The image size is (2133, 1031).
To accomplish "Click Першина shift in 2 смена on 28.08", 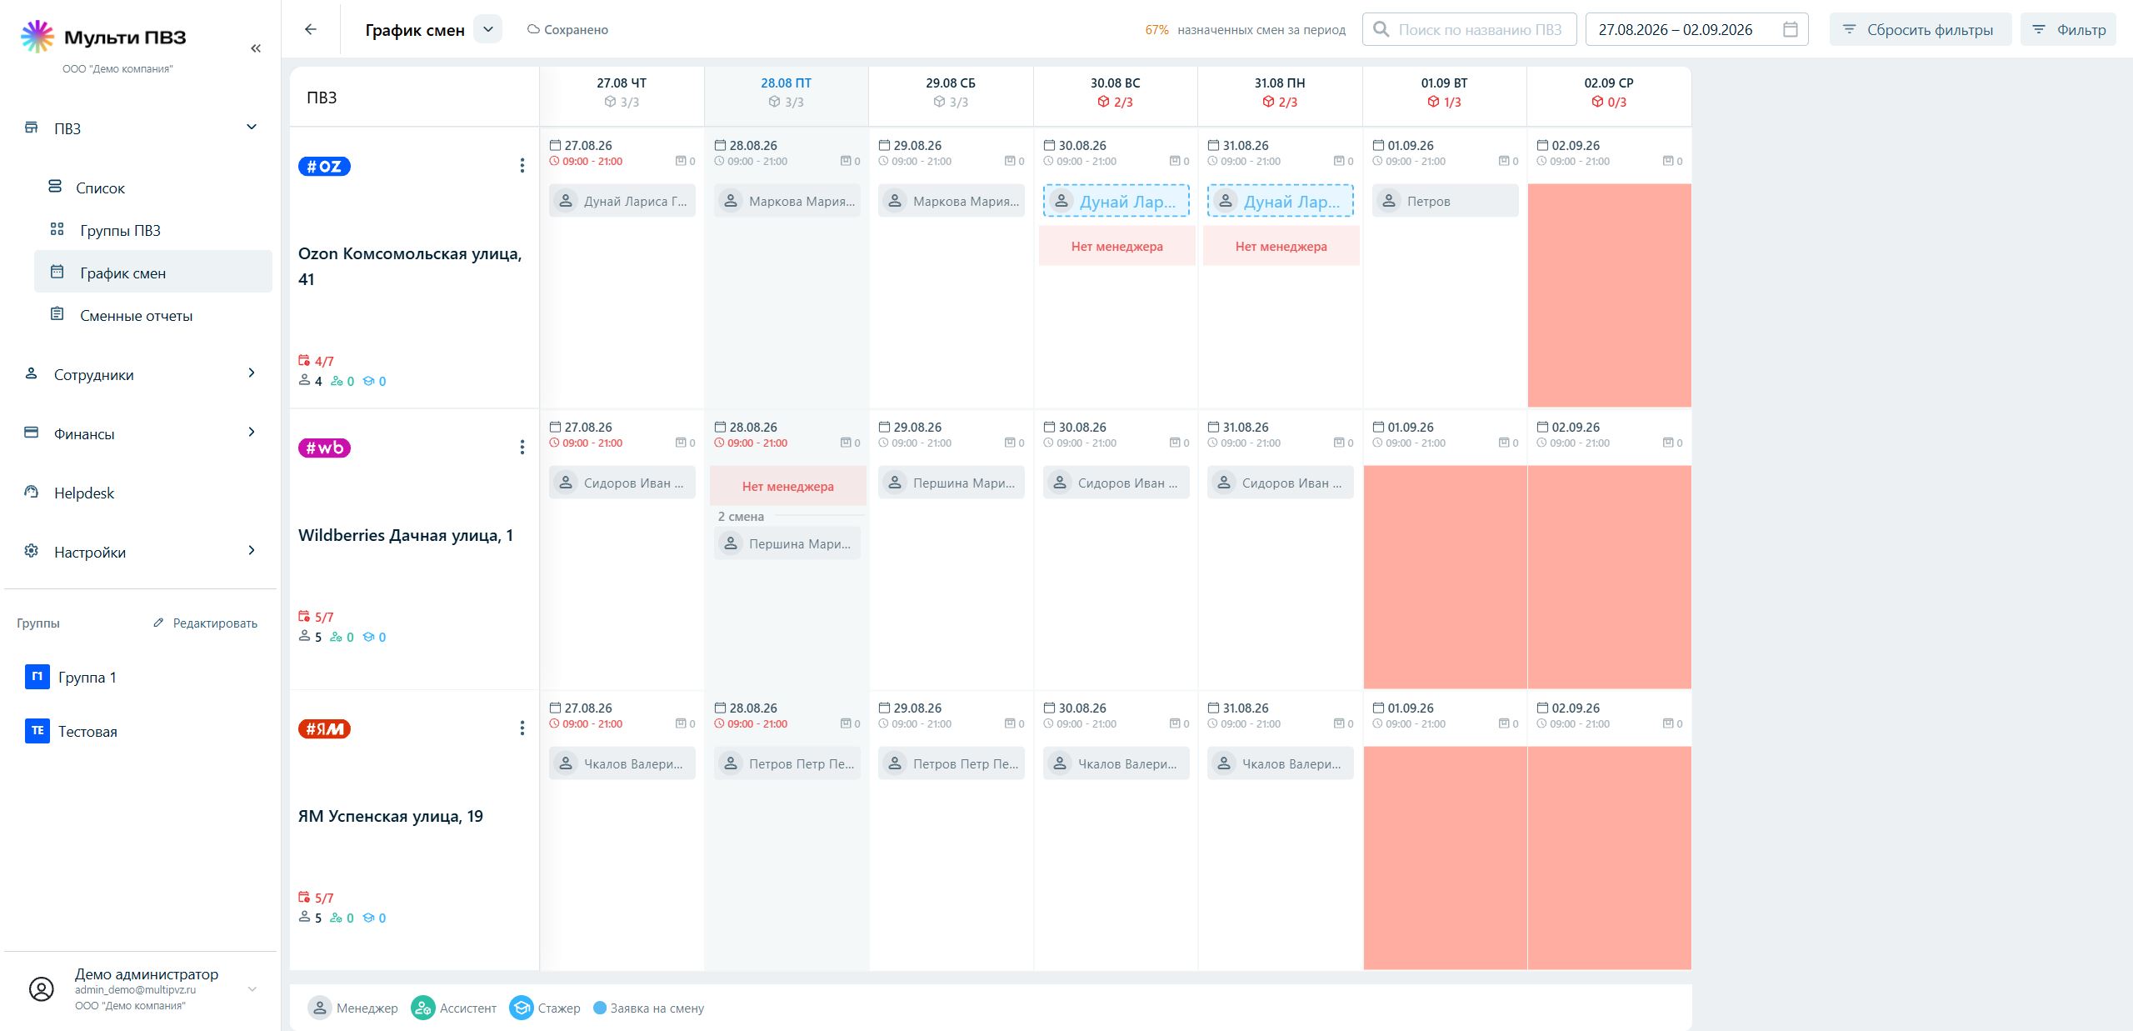I will pos(787,543).
